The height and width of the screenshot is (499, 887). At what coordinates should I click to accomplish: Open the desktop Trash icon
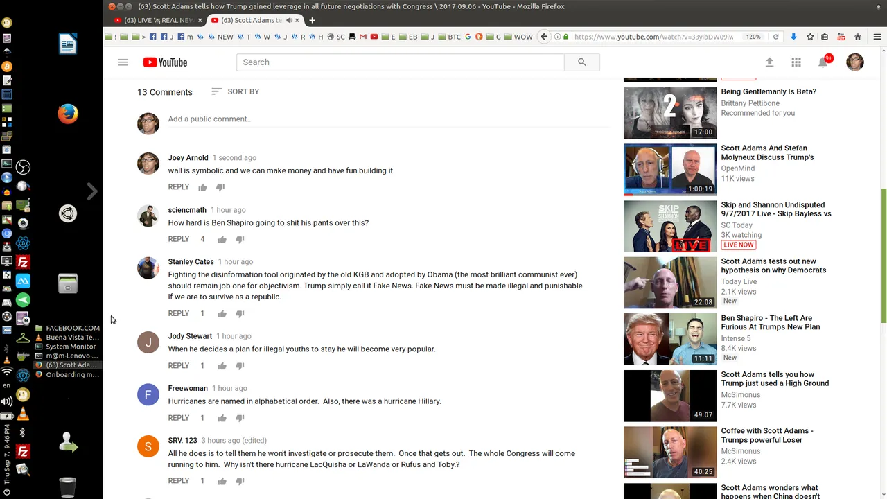click(x=68, y=487)
